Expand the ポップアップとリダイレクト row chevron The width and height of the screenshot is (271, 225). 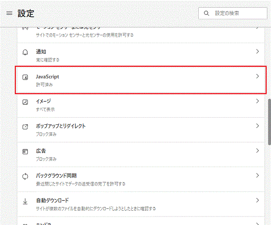[258, 126]
